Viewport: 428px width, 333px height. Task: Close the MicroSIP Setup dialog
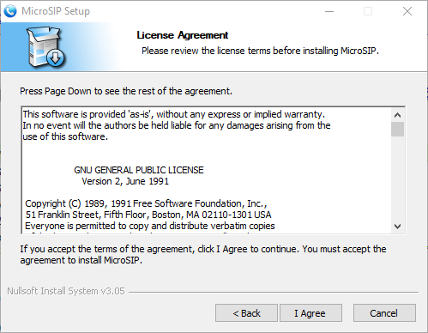pos(407,11)
